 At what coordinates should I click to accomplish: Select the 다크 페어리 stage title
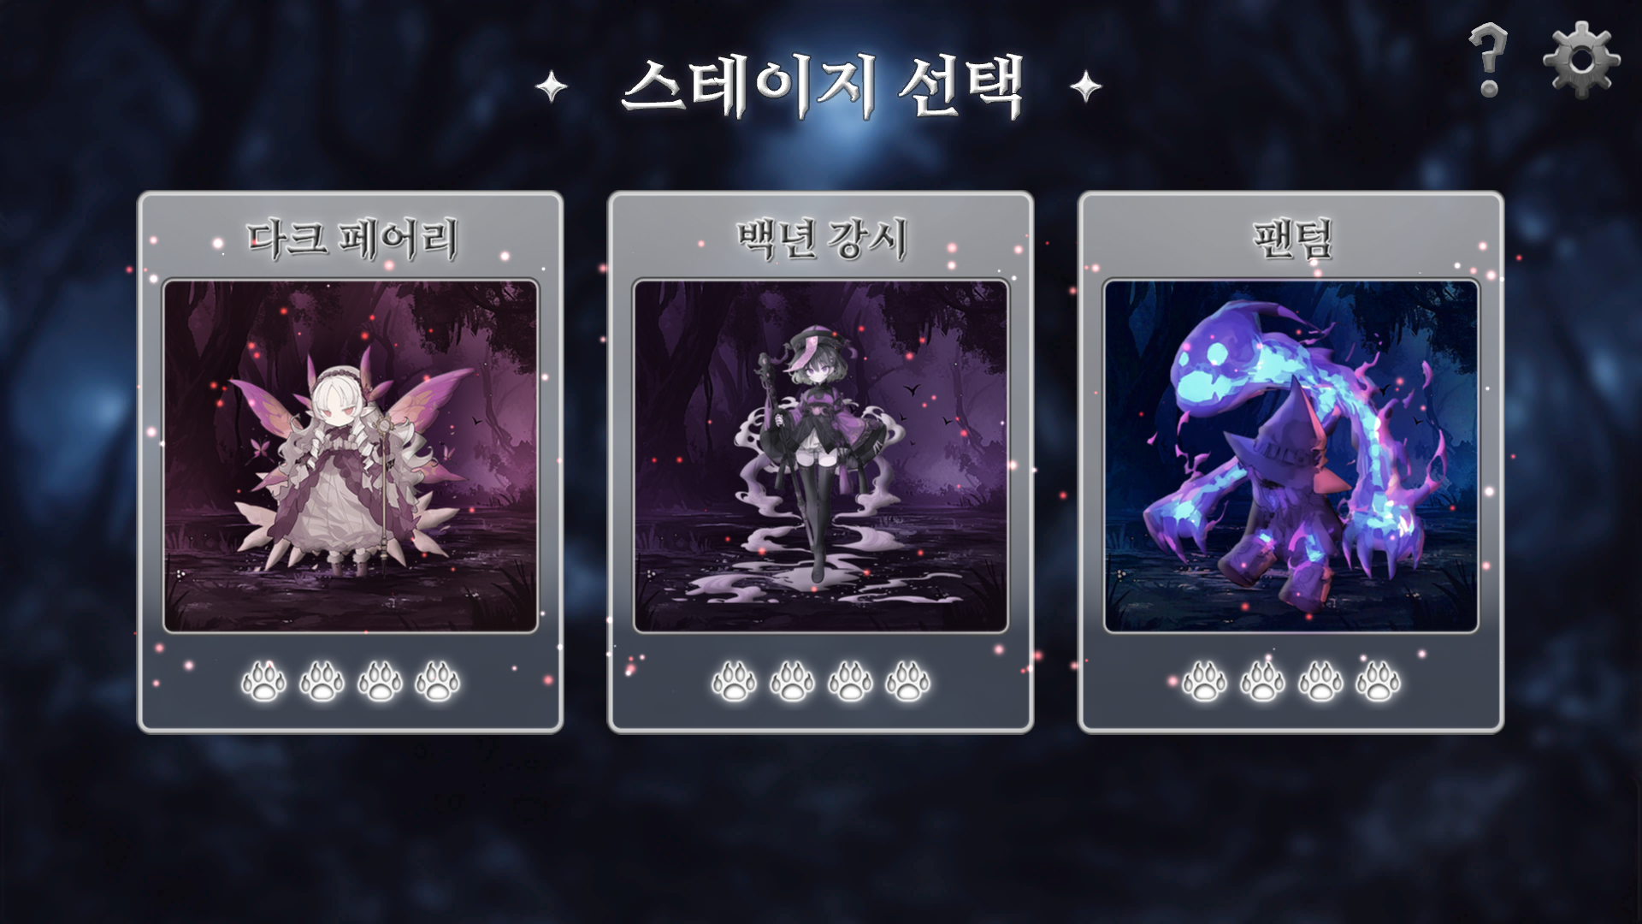[352, 239]
